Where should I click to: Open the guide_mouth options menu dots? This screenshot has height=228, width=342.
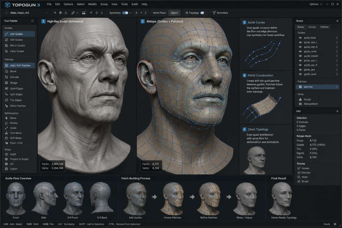337,56
